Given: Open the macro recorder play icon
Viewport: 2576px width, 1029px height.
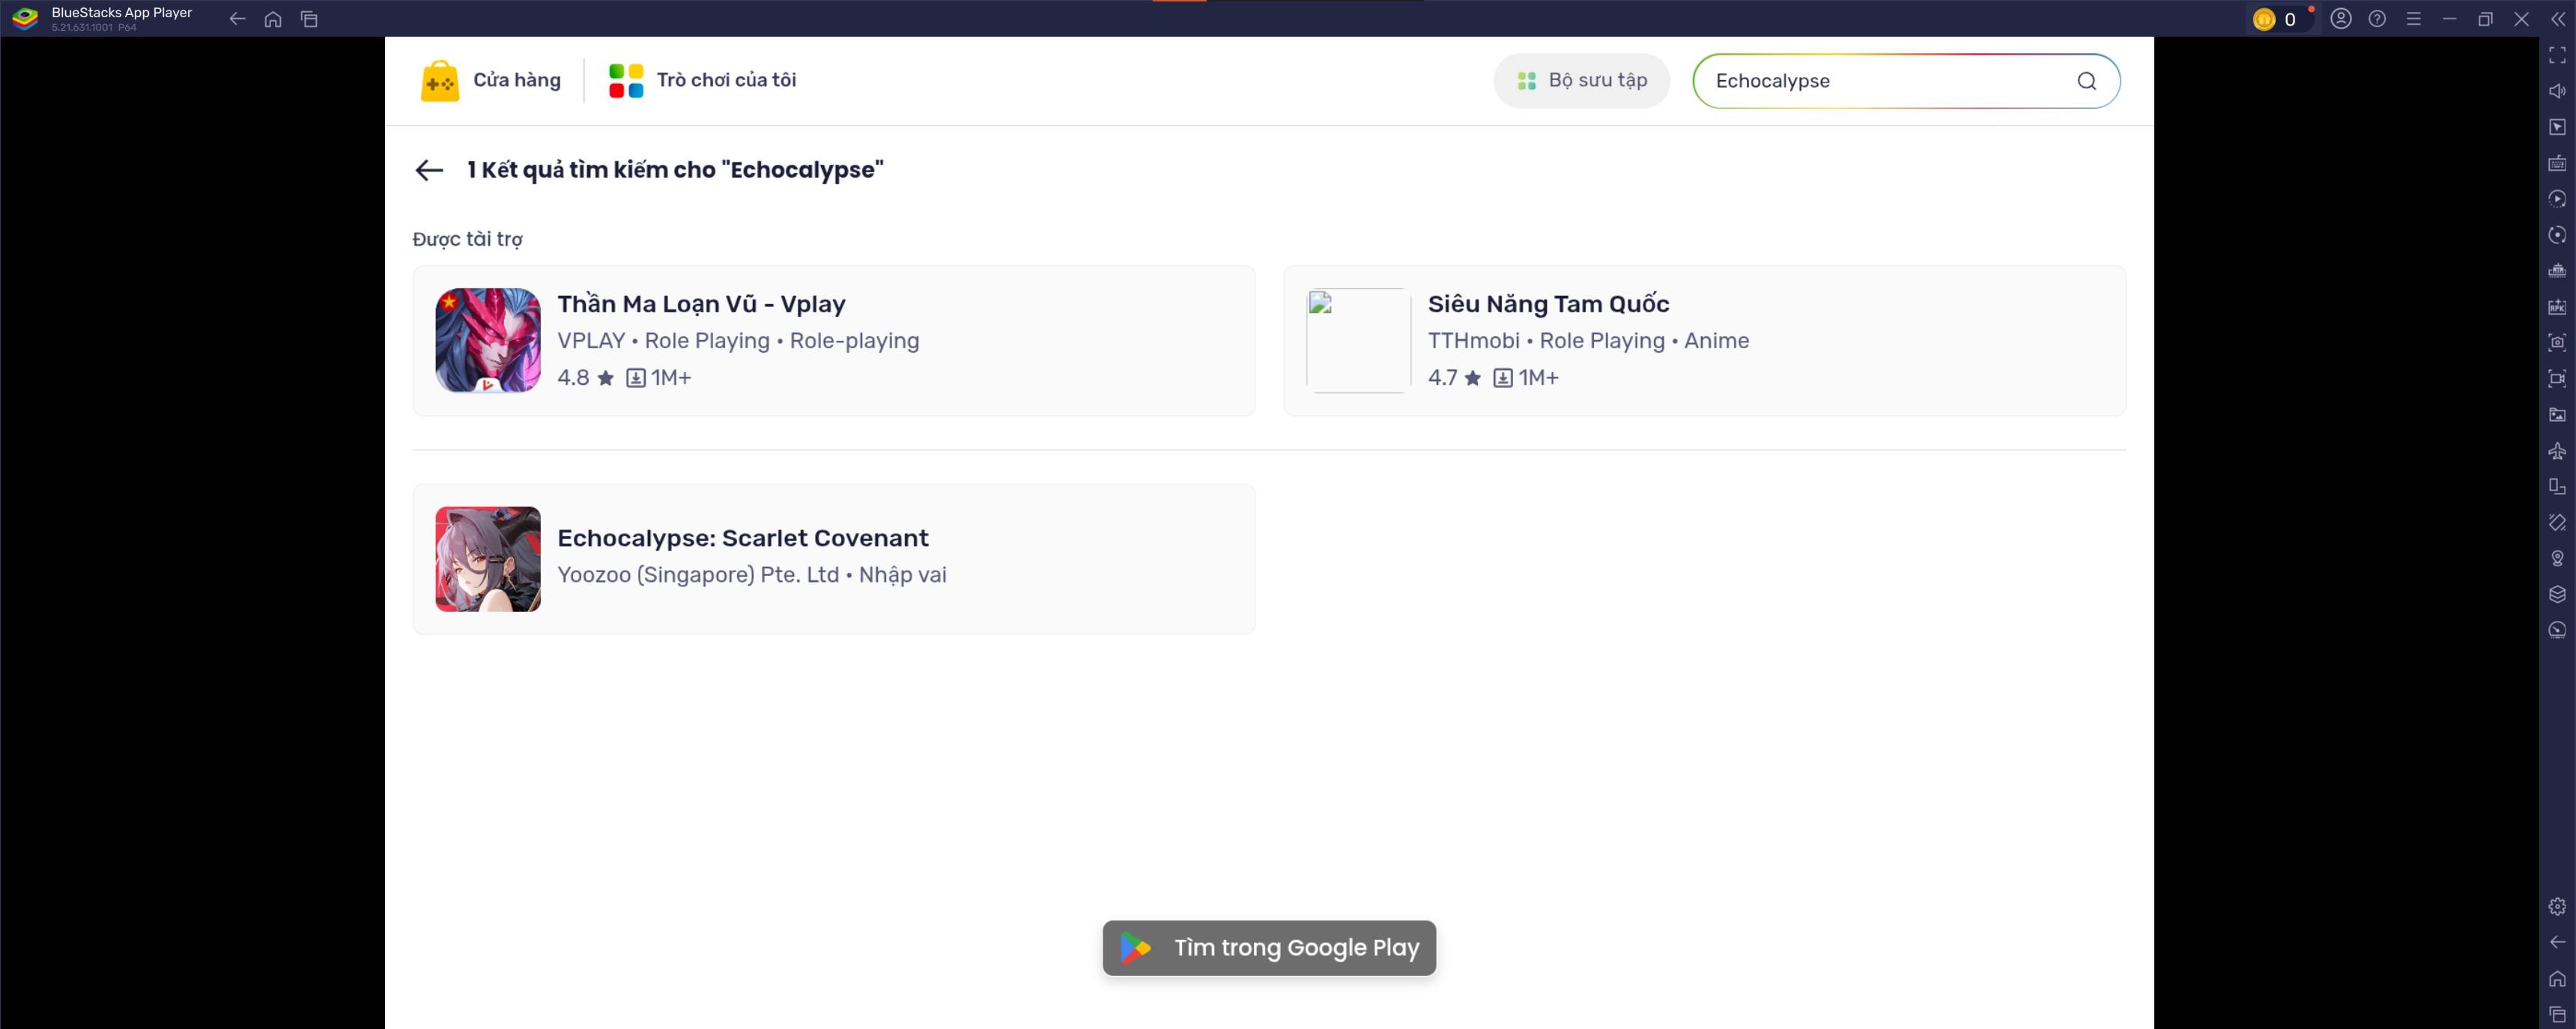Looking at the screenshot, I should point(2557,199).
